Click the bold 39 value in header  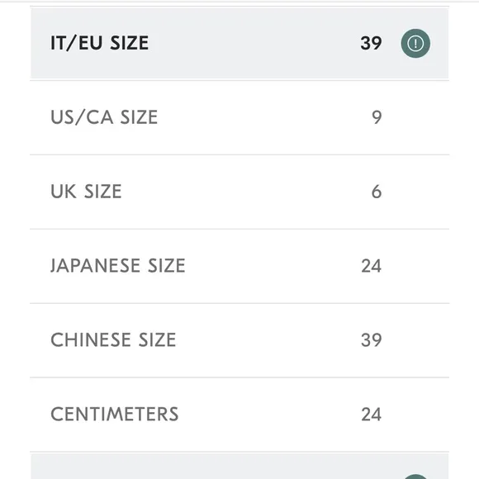pos(371,43)
